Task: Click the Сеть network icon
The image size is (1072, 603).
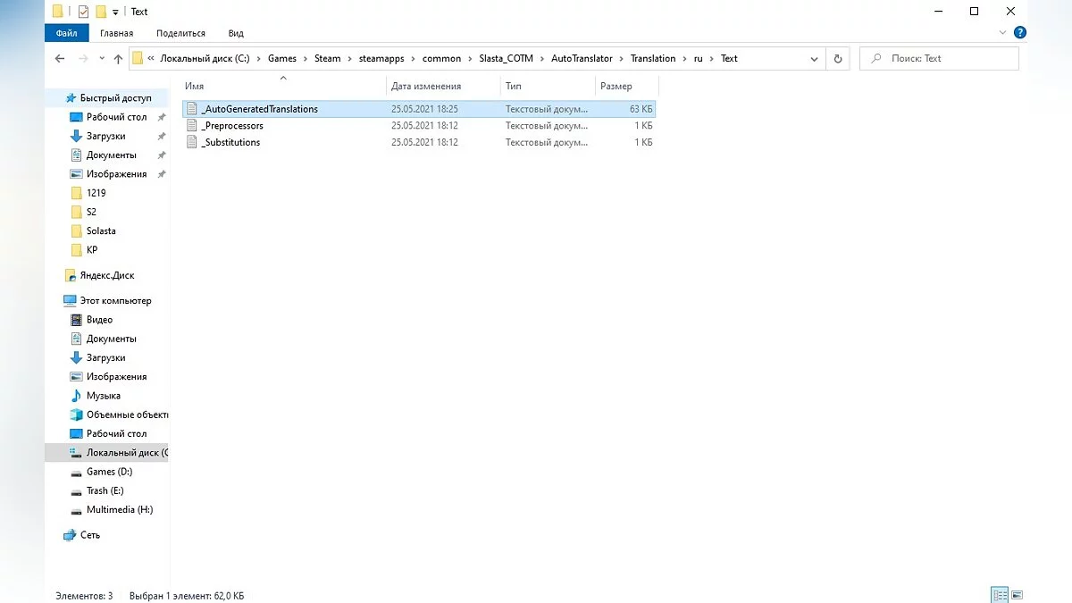Action: 70,535
